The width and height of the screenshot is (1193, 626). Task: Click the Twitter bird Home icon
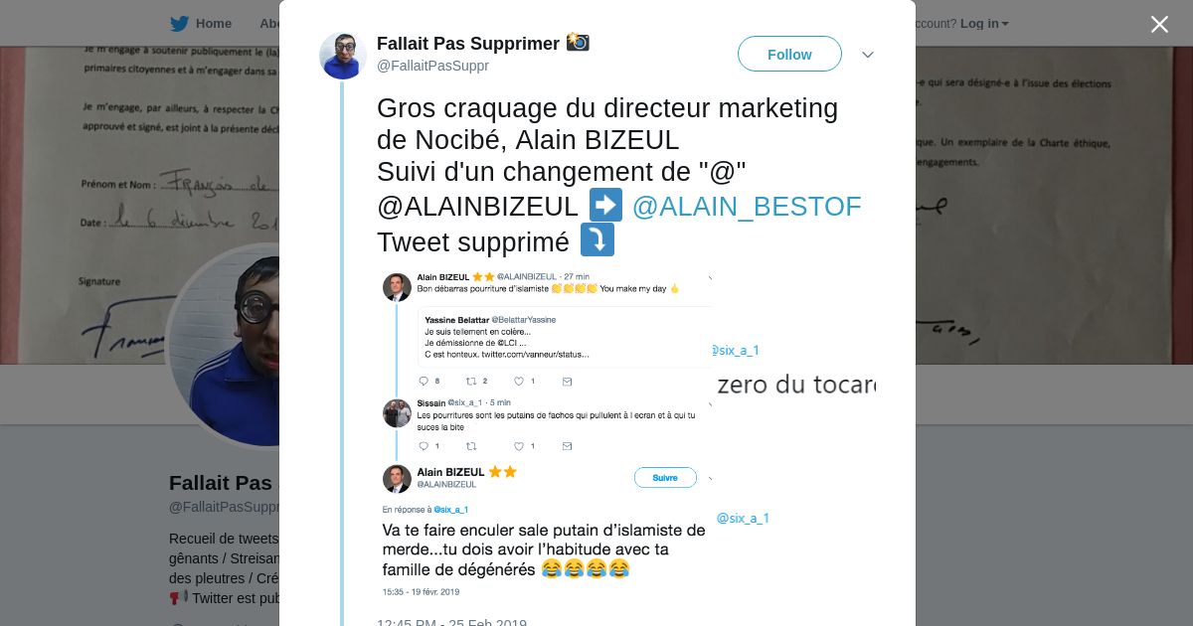179,24
